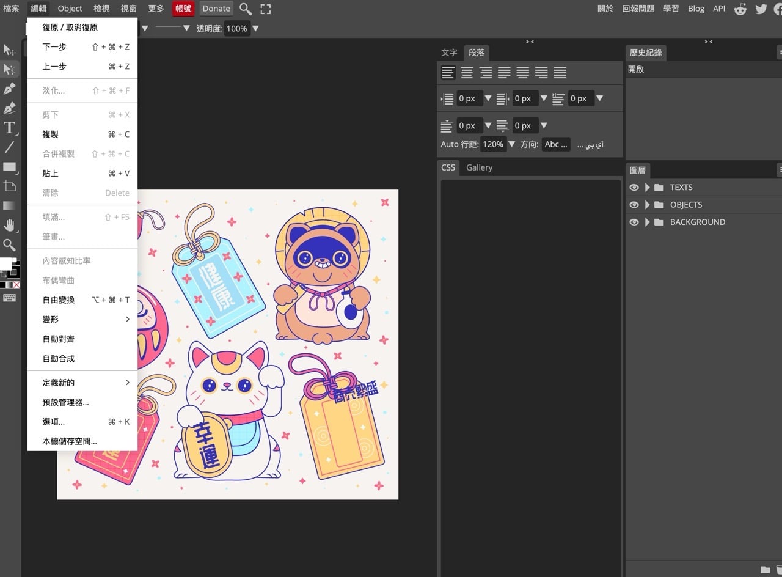Image resolution: width=782 pixels, height=577 pixels.
Task: Select the Move tool in the toolbar
Action: pos(10,50)
